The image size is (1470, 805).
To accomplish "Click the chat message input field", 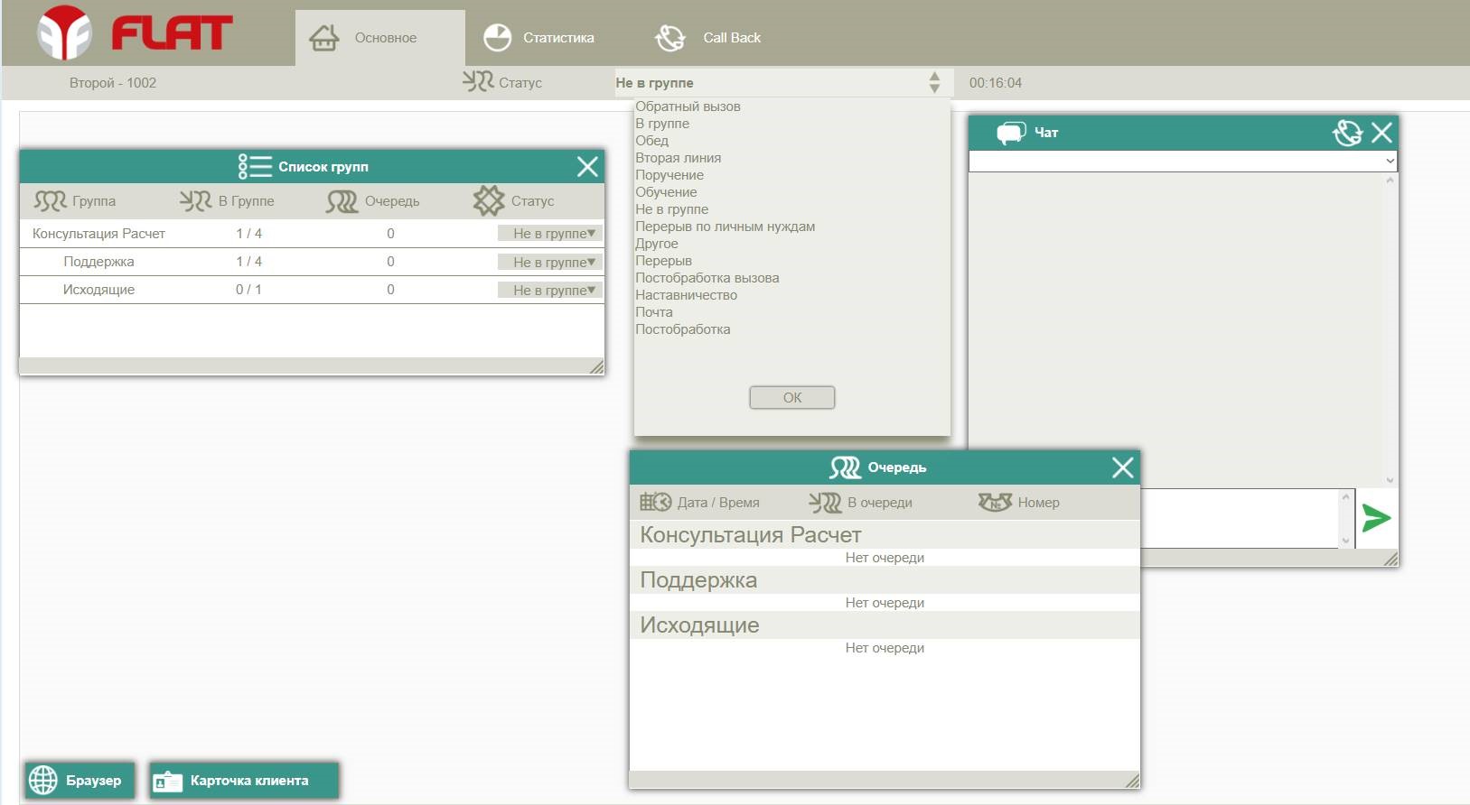I will (1239, 518).
